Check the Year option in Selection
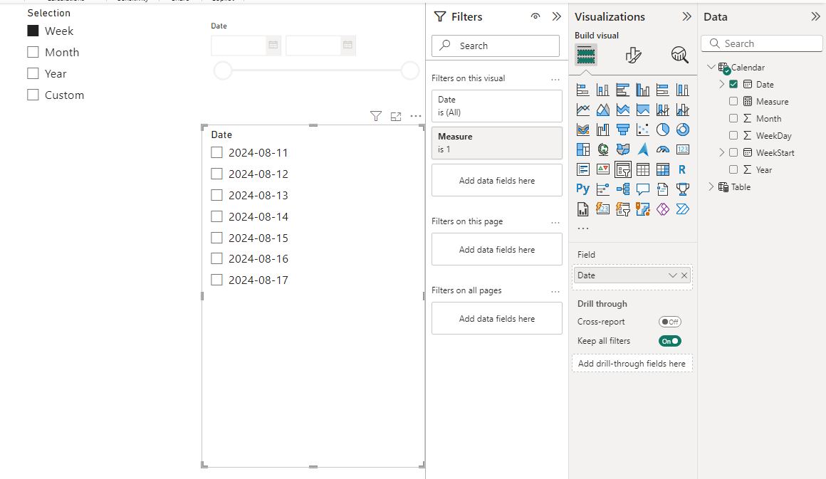 (x=33, y=74)
